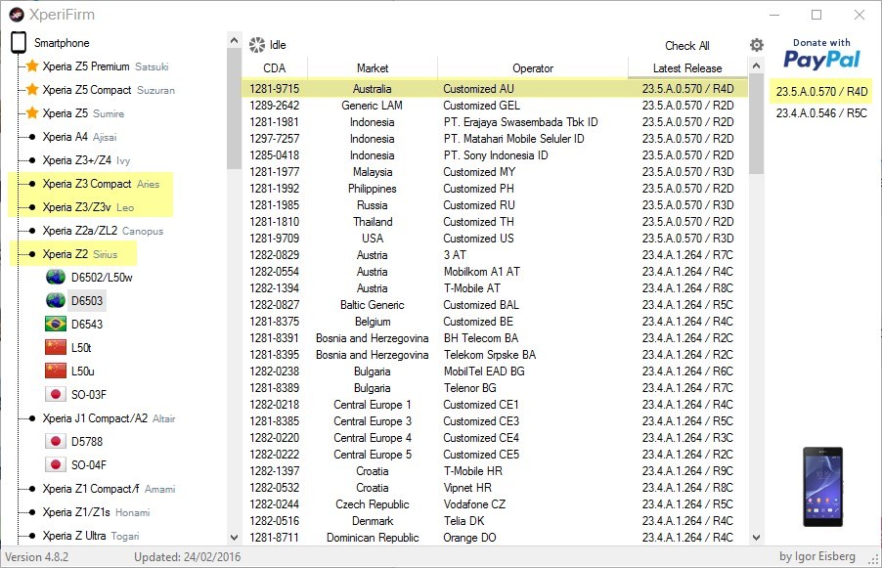Click the Japan flag icon beside SO-03F
The image size is (882, 568).
point(56,394)
